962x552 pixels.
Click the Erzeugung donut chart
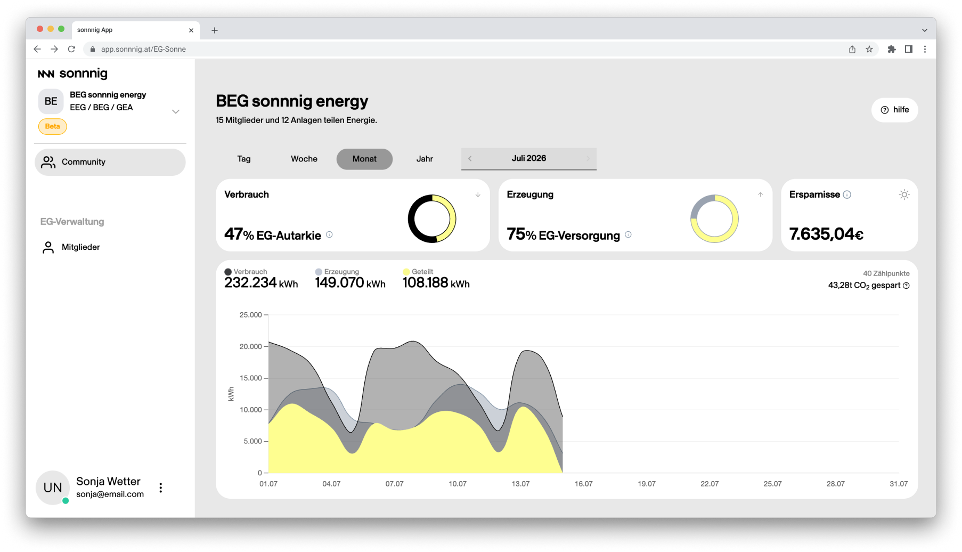(x=714, y=218)
